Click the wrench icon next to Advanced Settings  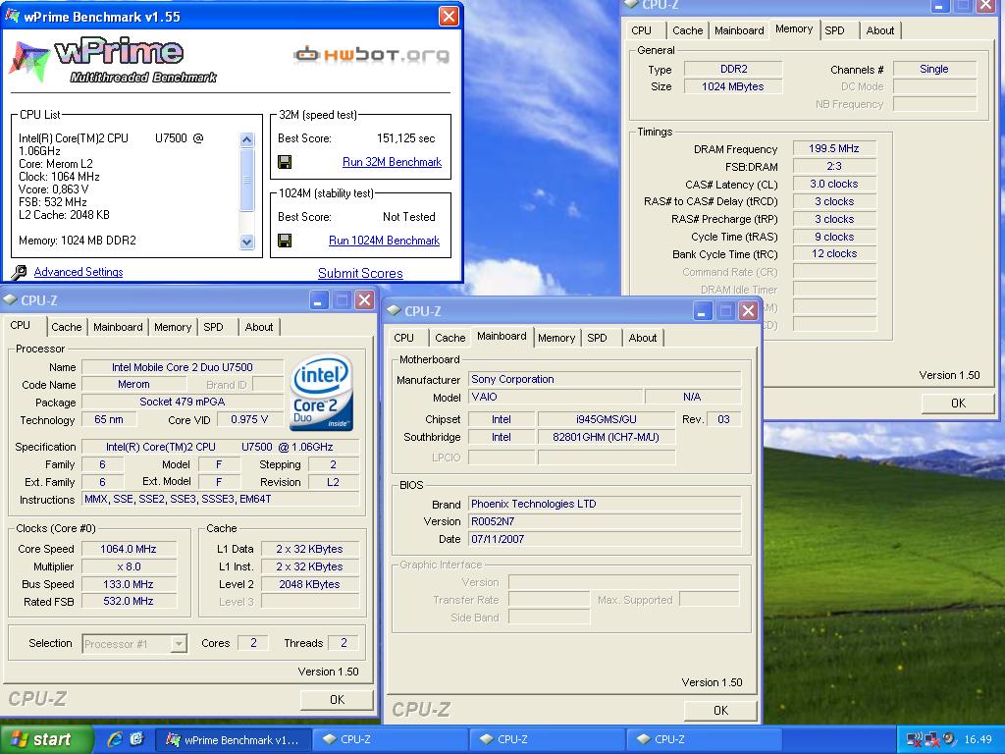click(x=20, y=273)
